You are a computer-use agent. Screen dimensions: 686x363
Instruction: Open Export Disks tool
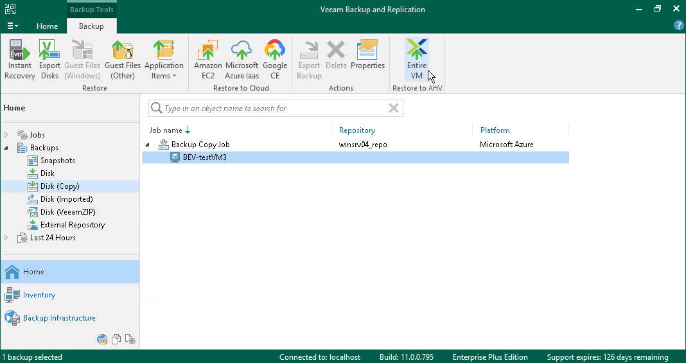(x=49, y=60)
